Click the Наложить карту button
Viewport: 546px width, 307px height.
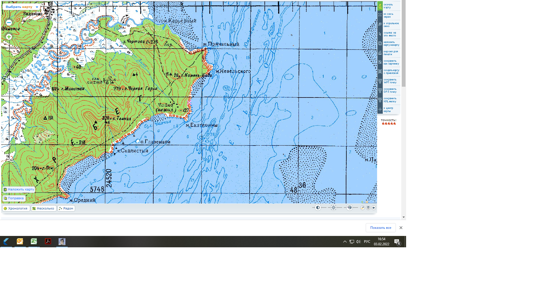(x=19, y=189)
